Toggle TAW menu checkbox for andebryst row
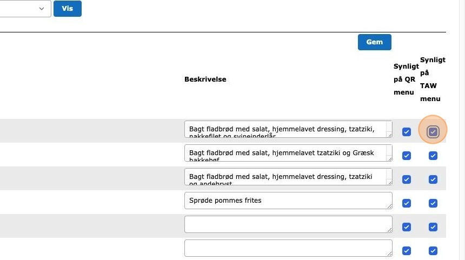The height and width of the screenshot is (260, 465). click(x=433, y=179)
